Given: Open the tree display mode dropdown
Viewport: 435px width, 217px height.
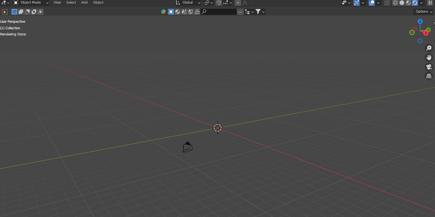Looking at the screenshot, I should [249, 12].
